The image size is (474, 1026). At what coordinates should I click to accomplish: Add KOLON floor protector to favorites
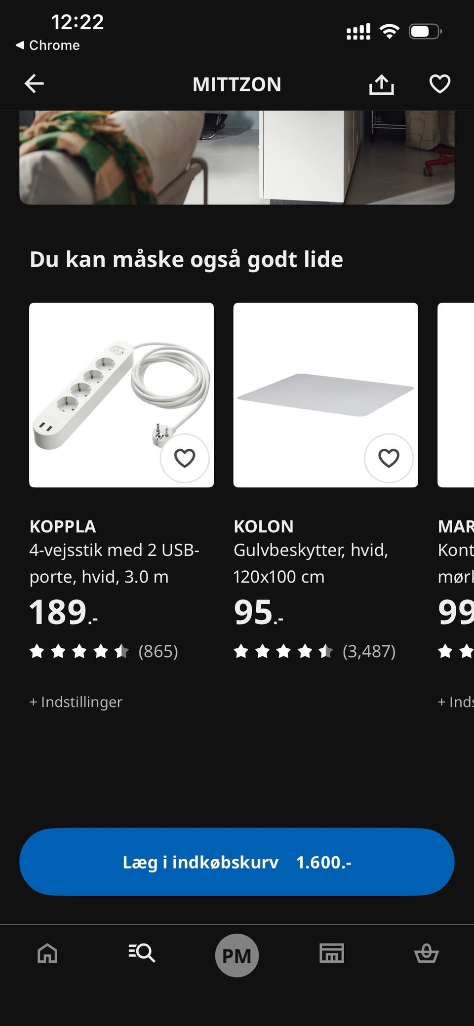(389, 458)
